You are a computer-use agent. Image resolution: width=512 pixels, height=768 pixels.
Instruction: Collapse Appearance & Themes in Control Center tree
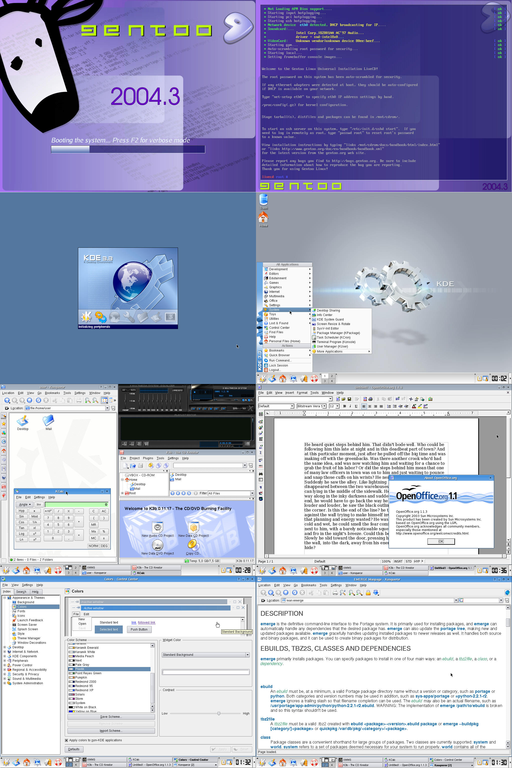click(x=4, y=597)
